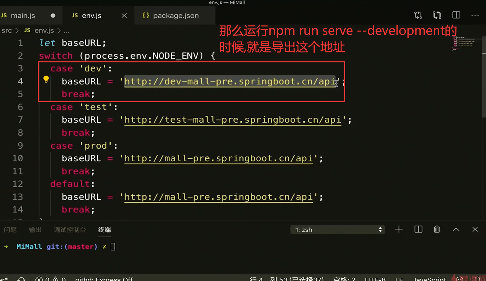The width and height of the screenshot is (486, 281).
Task: Open the terminal selector dropdown 1: zsh
Action: [338, 230]
